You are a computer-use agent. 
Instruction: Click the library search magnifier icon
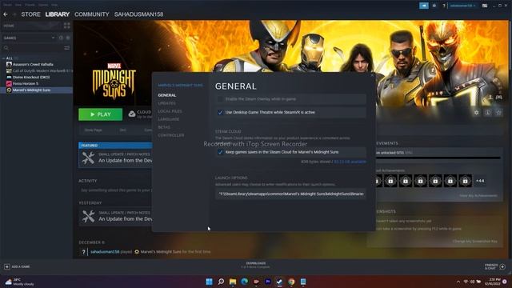pyautogui.click(x=6, y=48)
